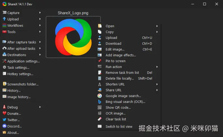Screen dimensions: 223x137
Task: Click the After capture tasks icon
Action: pyautogui.click(x=4, y=42)
